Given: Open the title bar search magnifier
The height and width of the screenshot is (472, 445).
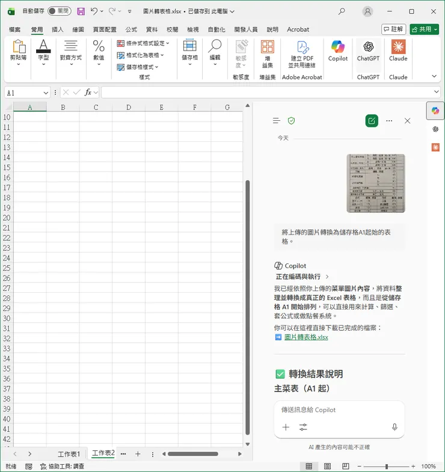Looking at the screenshot, I should 342,11.
